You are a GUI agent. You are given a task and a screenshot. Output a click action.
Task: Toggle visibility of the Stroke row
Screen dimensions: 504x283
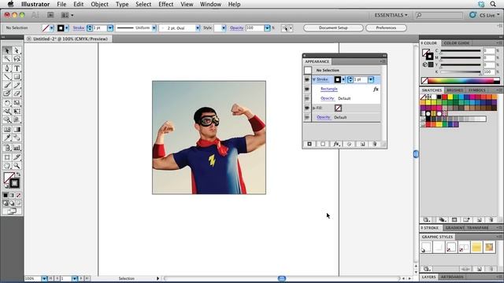(x=307, y=79)
